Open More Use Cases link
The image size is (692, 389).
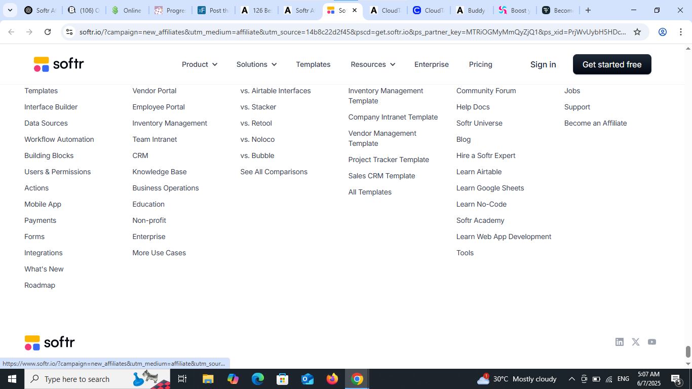(x=159, y=253)
